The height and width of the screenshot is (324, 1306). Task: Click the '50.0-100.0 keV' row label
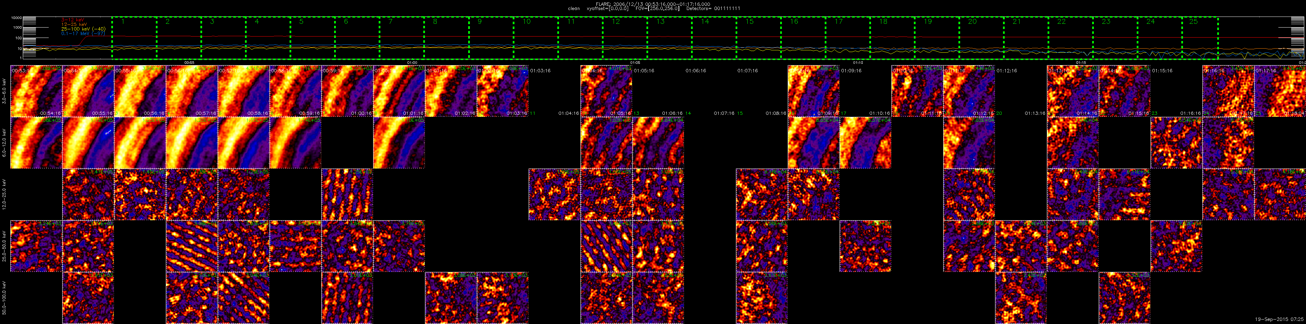(x=4, y=298)
